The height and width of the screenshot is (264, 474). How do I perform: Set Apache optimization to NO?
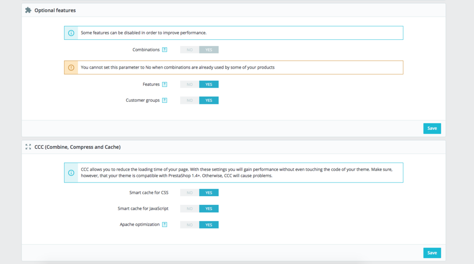[190, 225]
